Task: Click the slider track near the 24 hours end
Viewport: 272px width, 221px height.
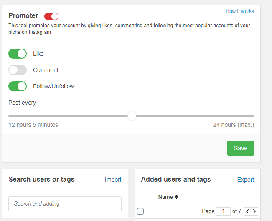Action: click(250, 116)
